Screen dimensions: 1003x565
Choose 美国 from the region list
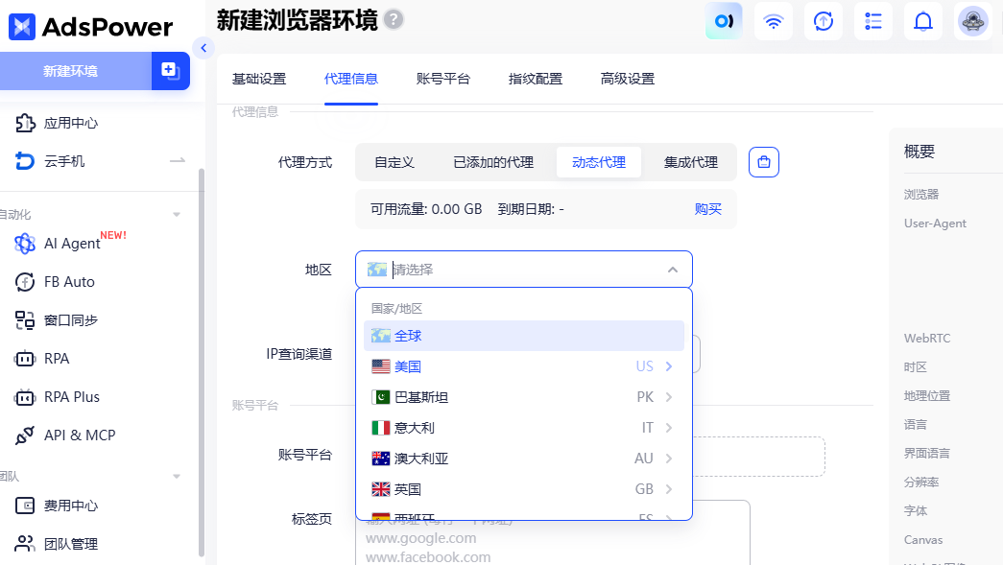tap(524, 366)
